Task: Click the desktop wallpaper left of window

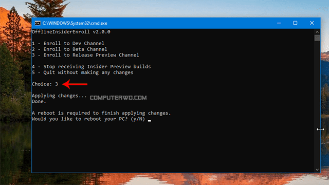Action: tap(16, 95)
